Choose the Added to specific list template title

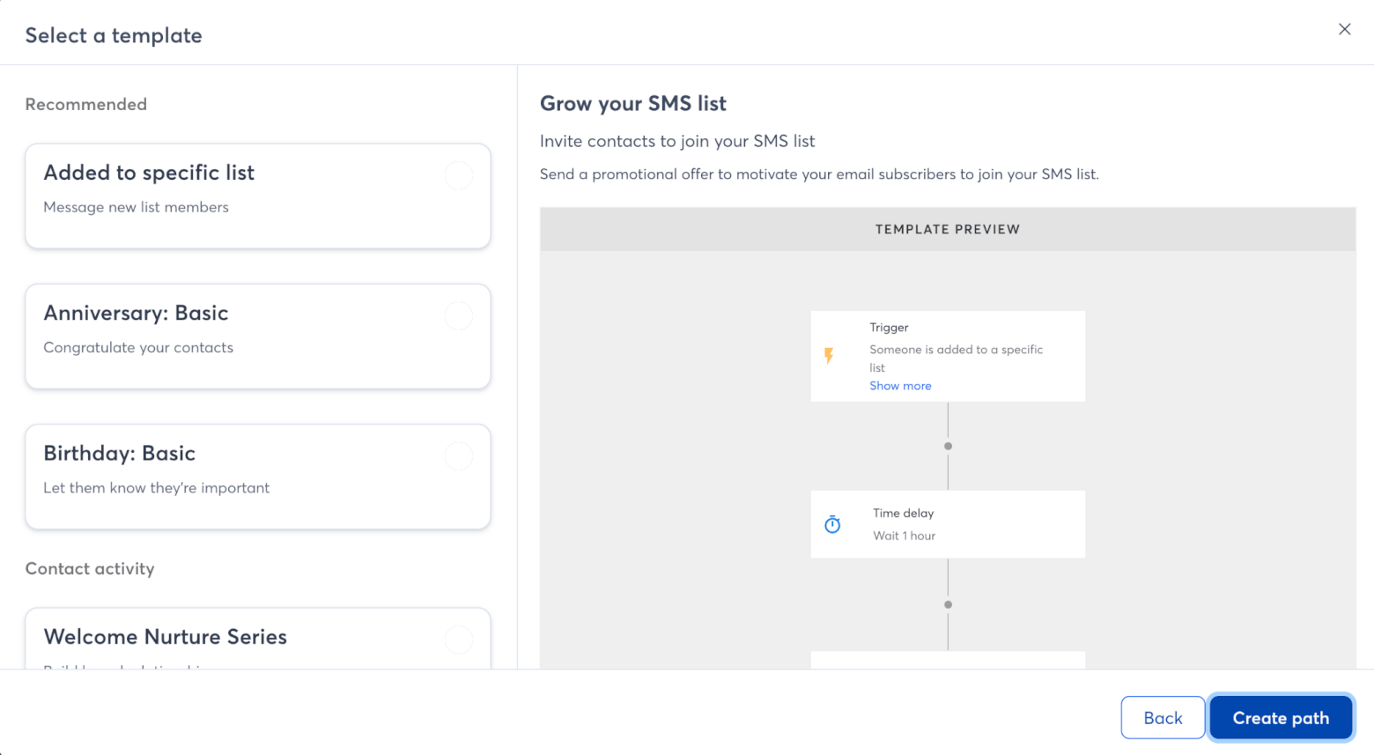coord(149,173)
